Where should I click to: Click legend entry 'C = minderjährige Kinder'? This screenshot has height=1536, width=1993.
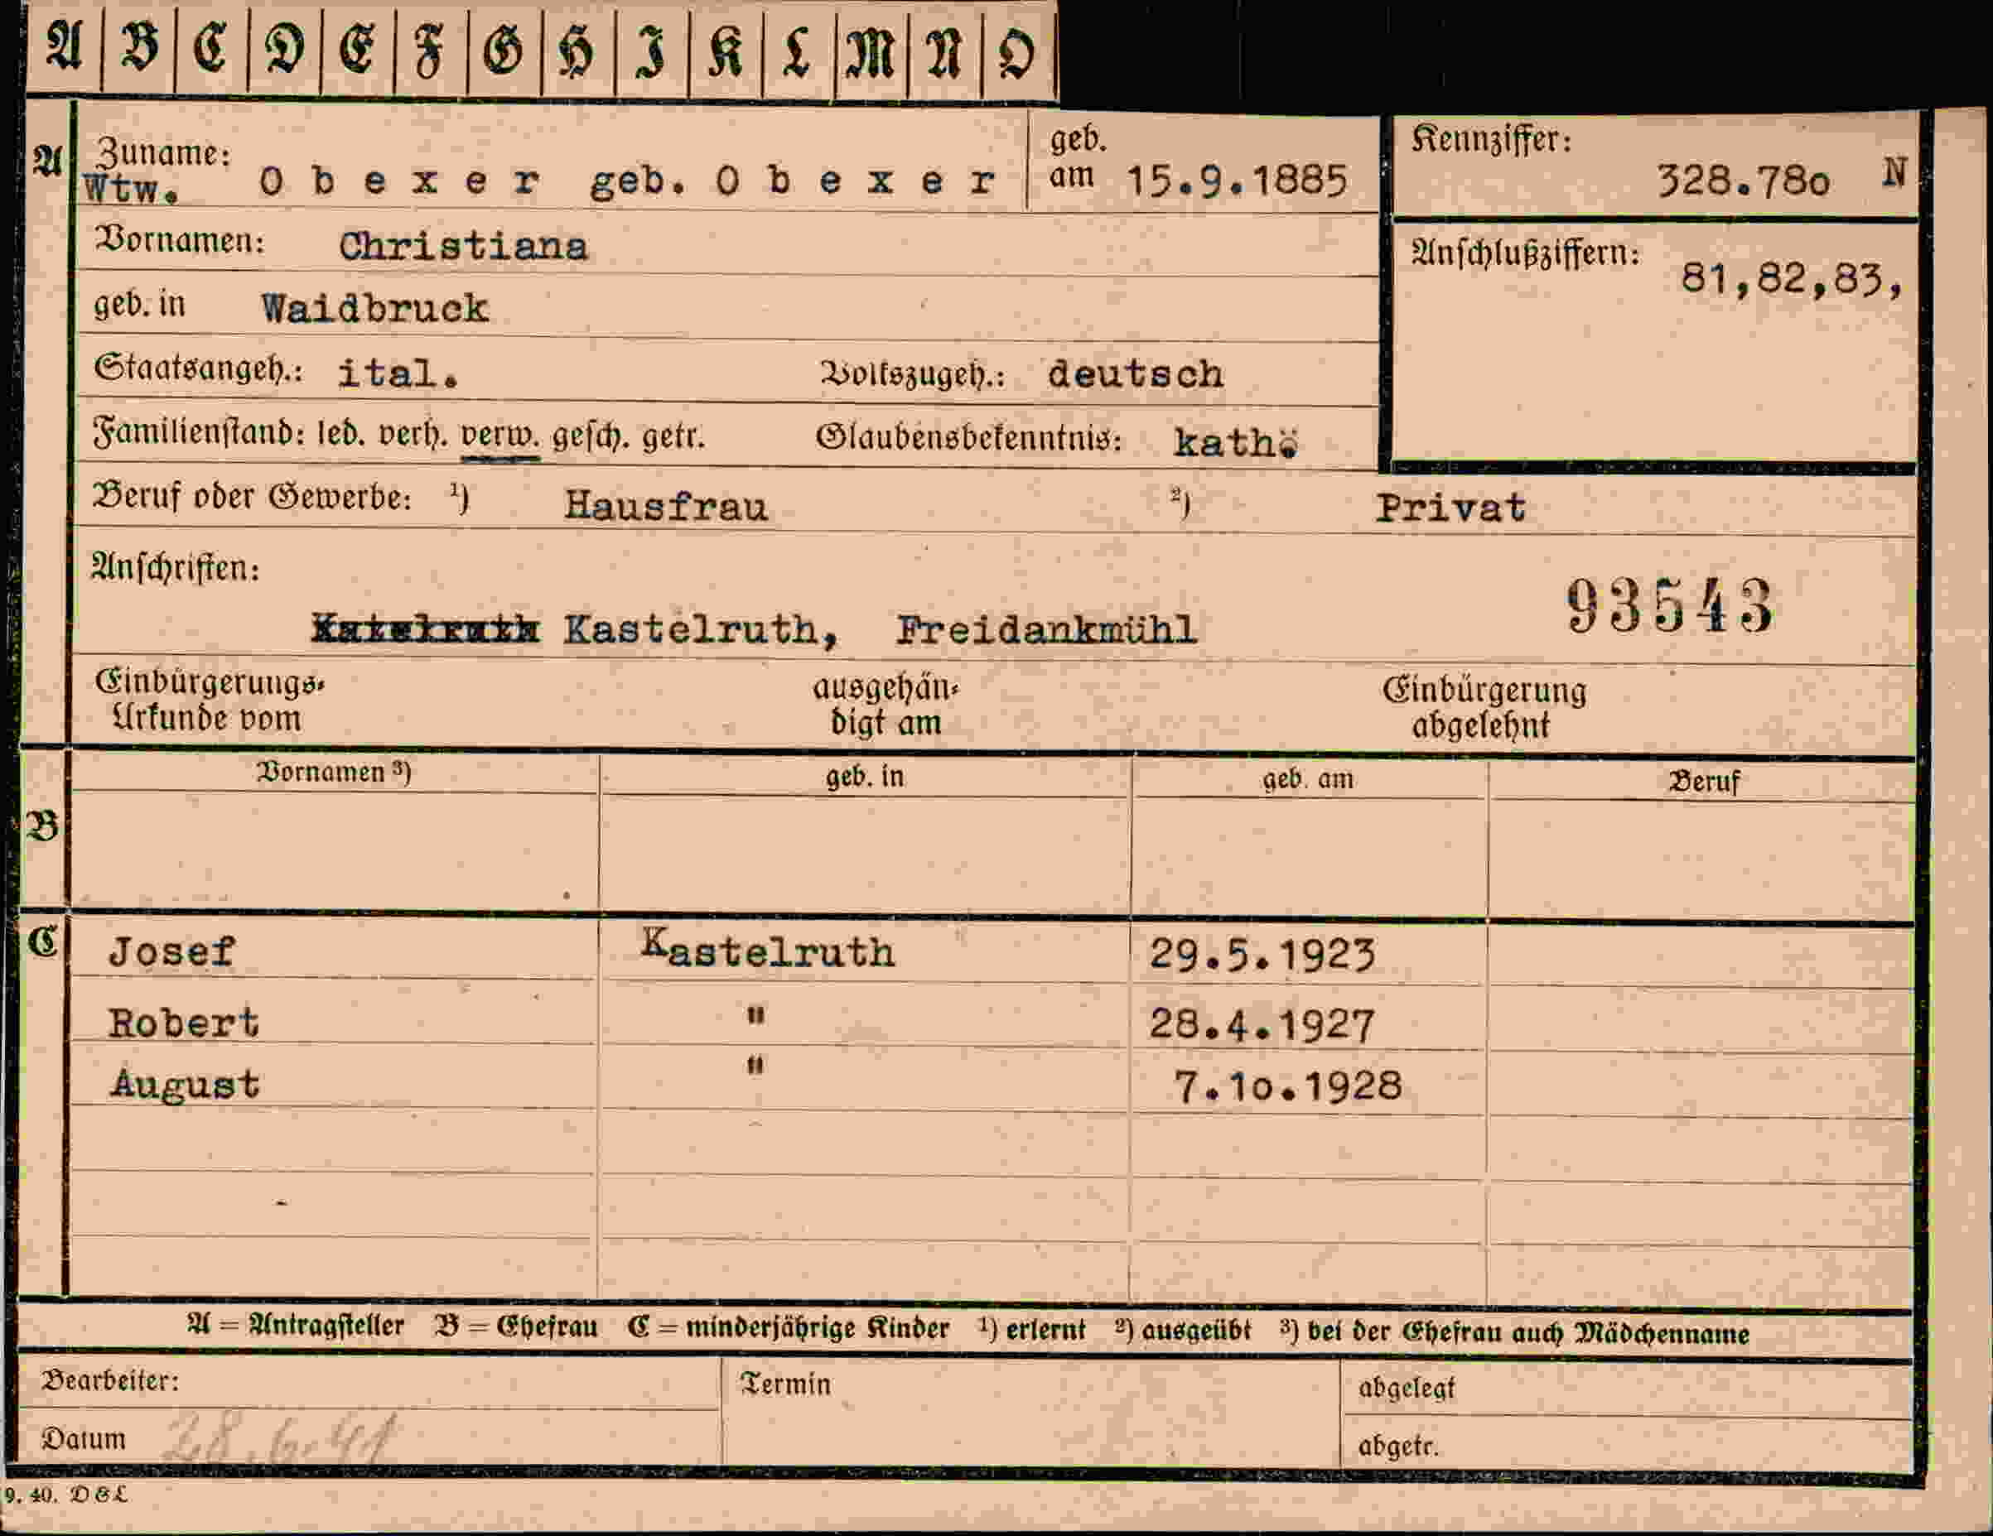(x=789, y=1328)
